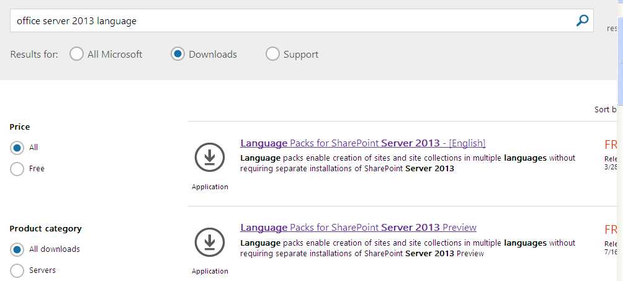This screenshot has height=281, width=623.
Task: Click the Results for label
Action: pos(34,55)
